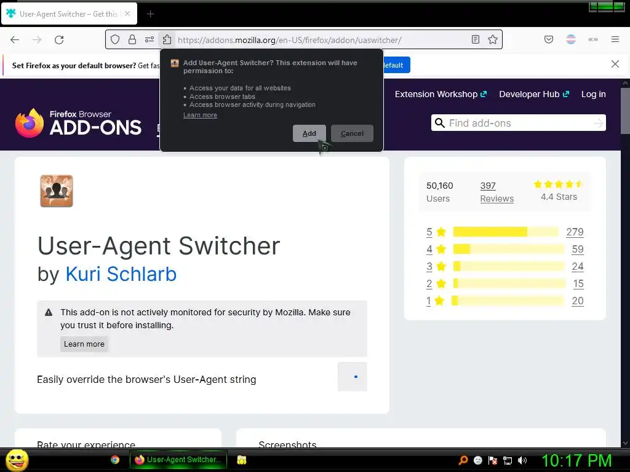Bookmark this page with star icon

tap(493, 39)
